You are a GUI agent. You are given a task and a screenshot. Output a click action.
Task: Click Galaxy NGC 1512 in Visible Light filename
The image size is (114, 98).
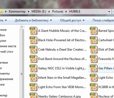point(62,68)
